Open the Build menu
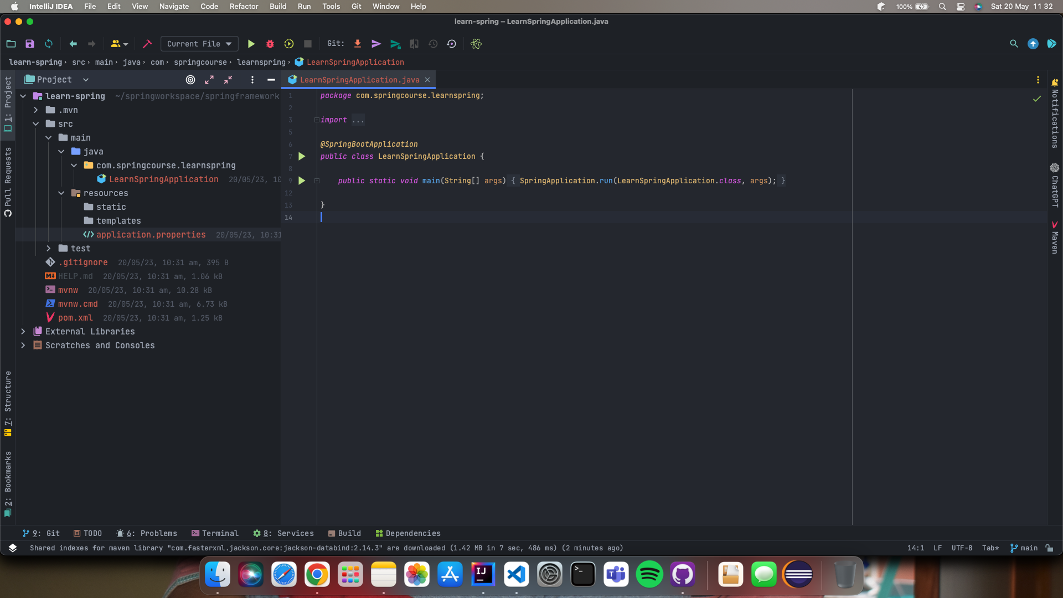The width and height of the screenshot is (1063, 598). (x=278, y=7)
